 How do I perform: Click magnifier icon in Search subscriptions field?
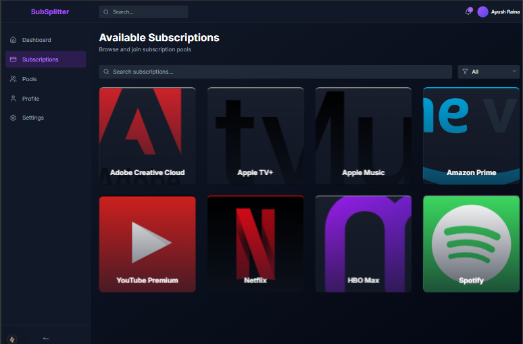click(x=106, y=72)
